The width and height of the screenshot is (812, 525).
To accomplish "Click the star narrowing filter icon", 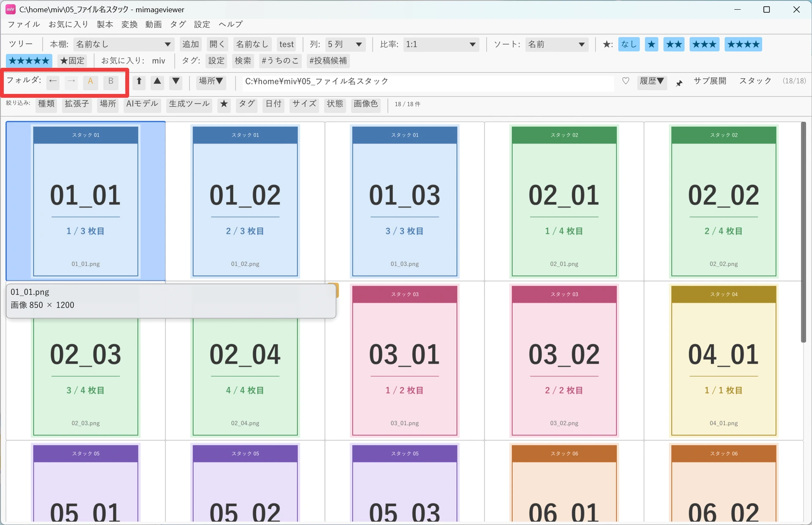I will tap(224, 104).
